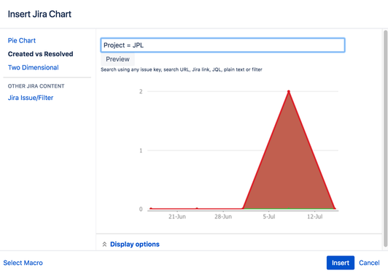Switch to Two Dimensional chart
Screen dimensions: 388x273
click(33, 67)
